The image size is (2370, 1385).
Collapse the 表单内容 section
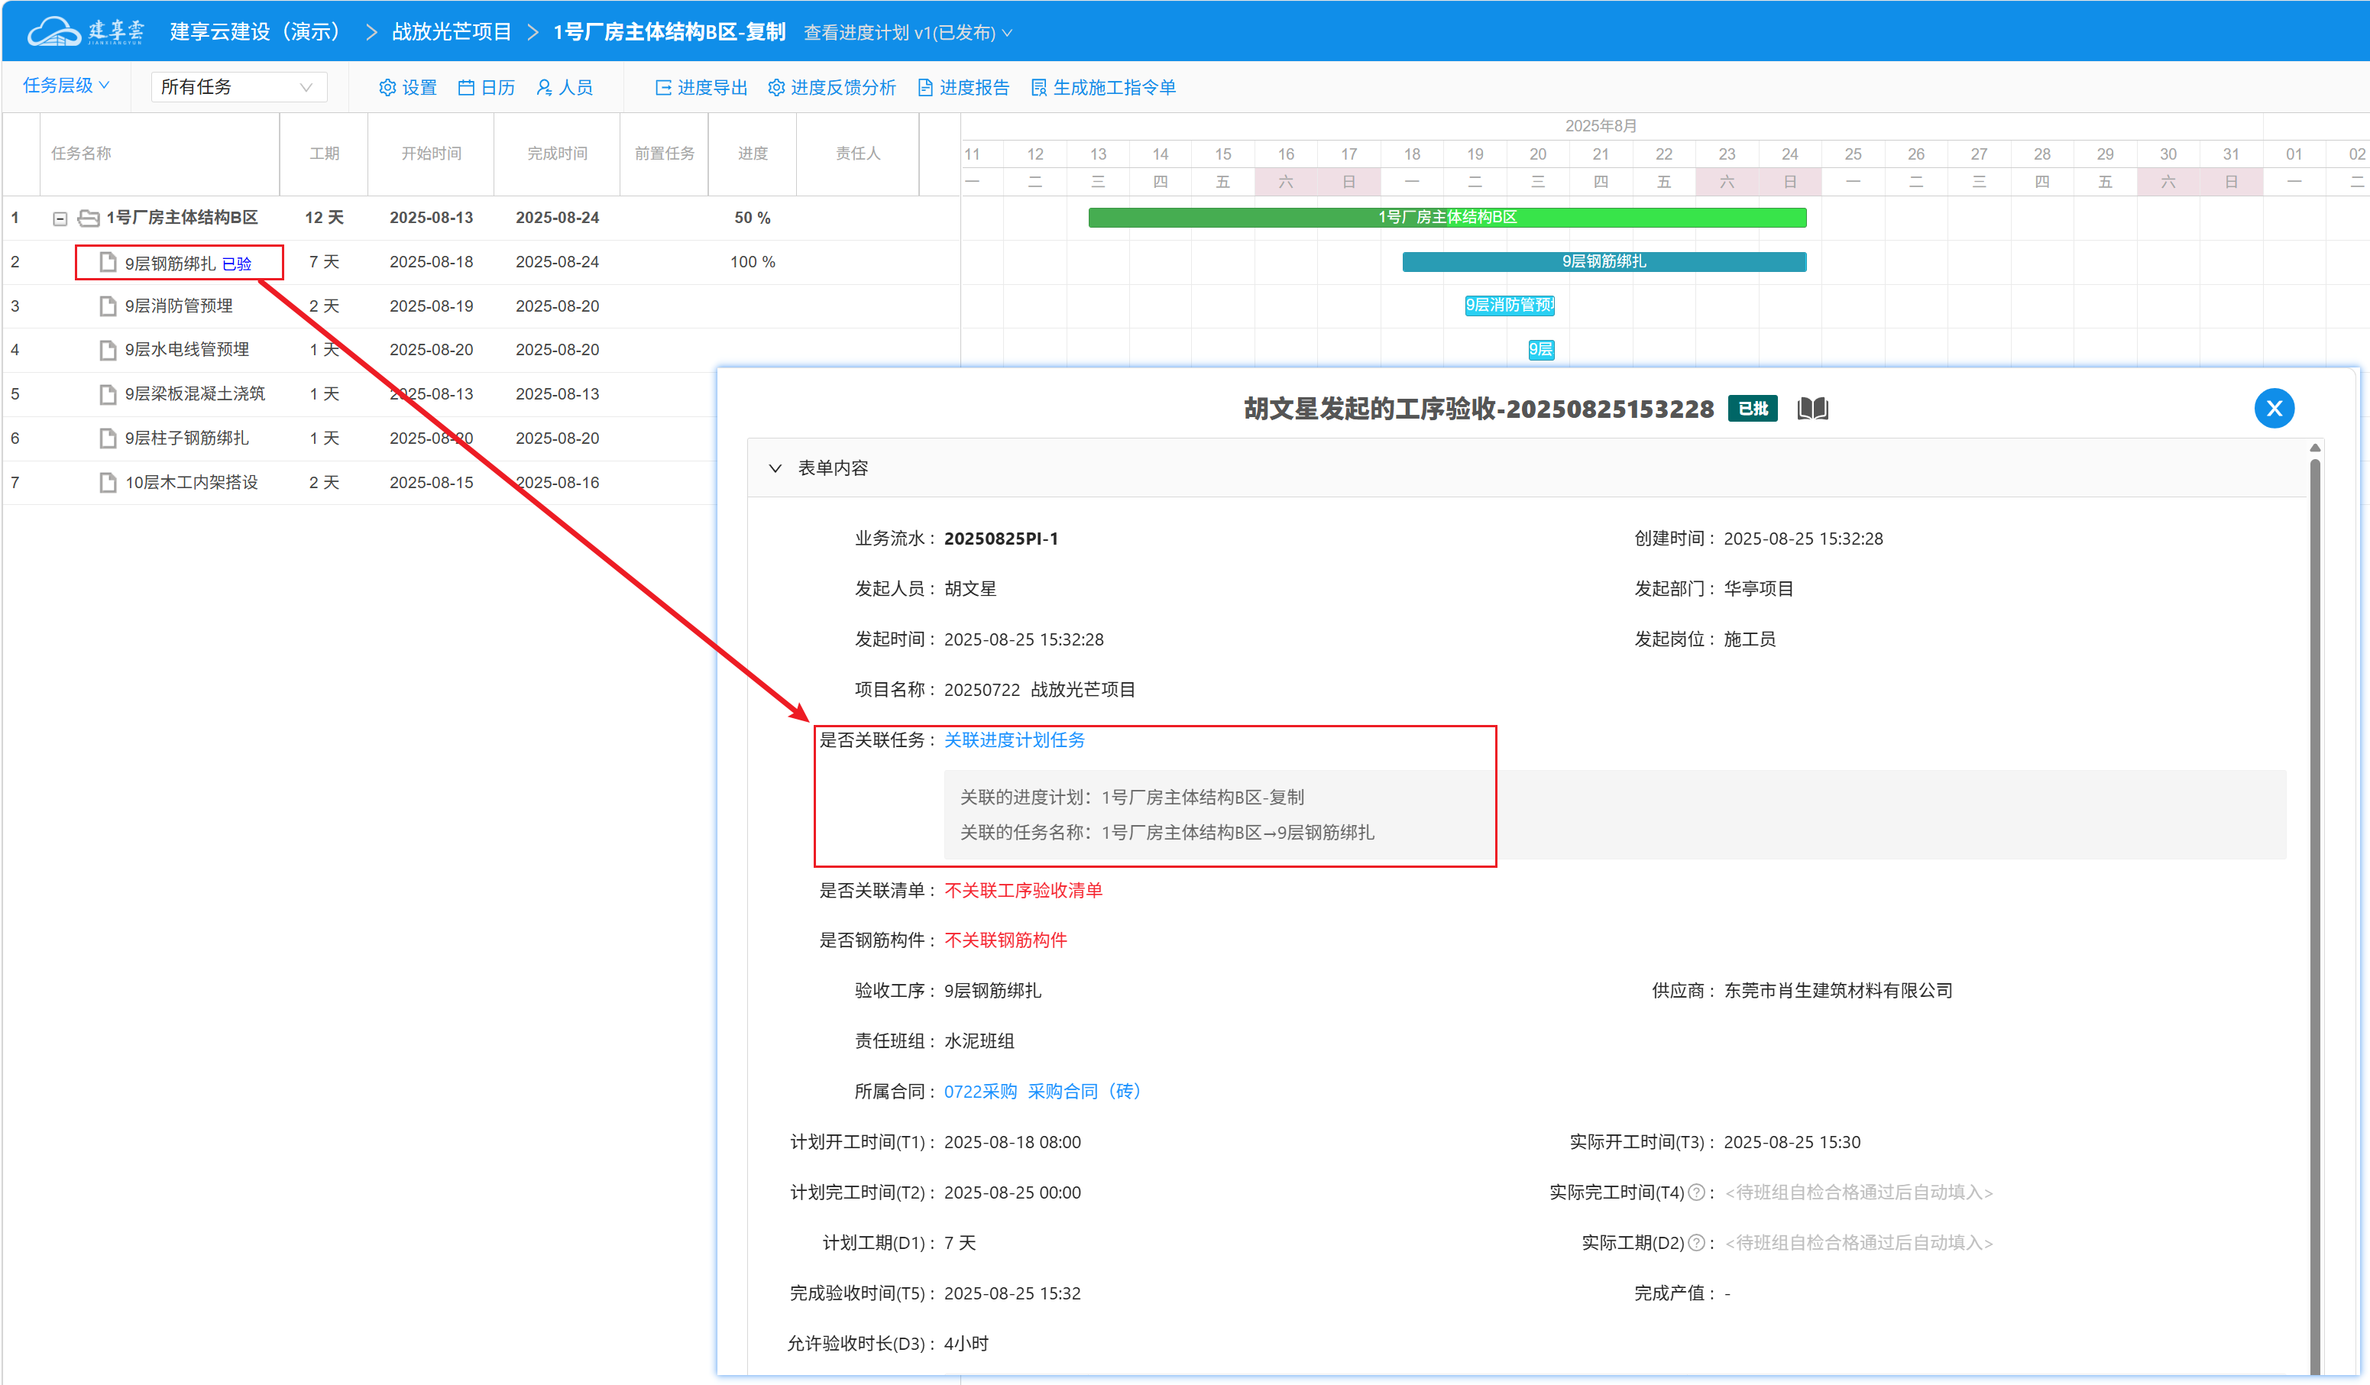[775, 468]
